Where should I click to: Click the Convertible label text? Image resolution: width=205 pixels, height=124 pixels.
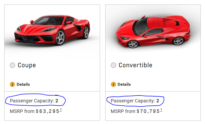coord(135,65)
